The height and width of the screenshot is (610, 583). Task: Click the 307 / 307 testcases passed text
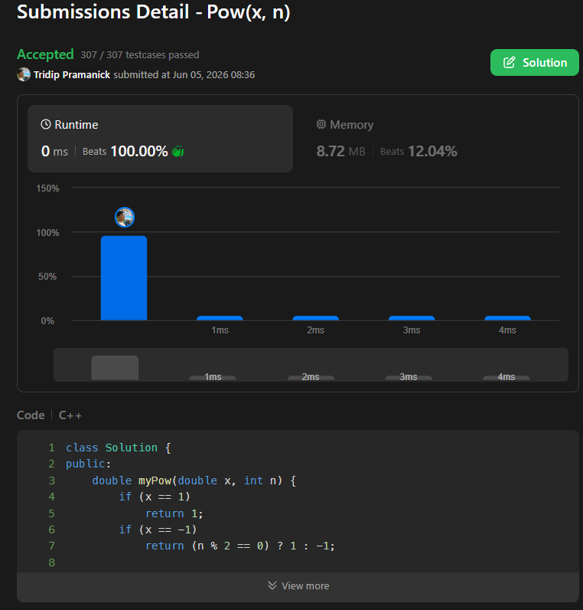140,55
